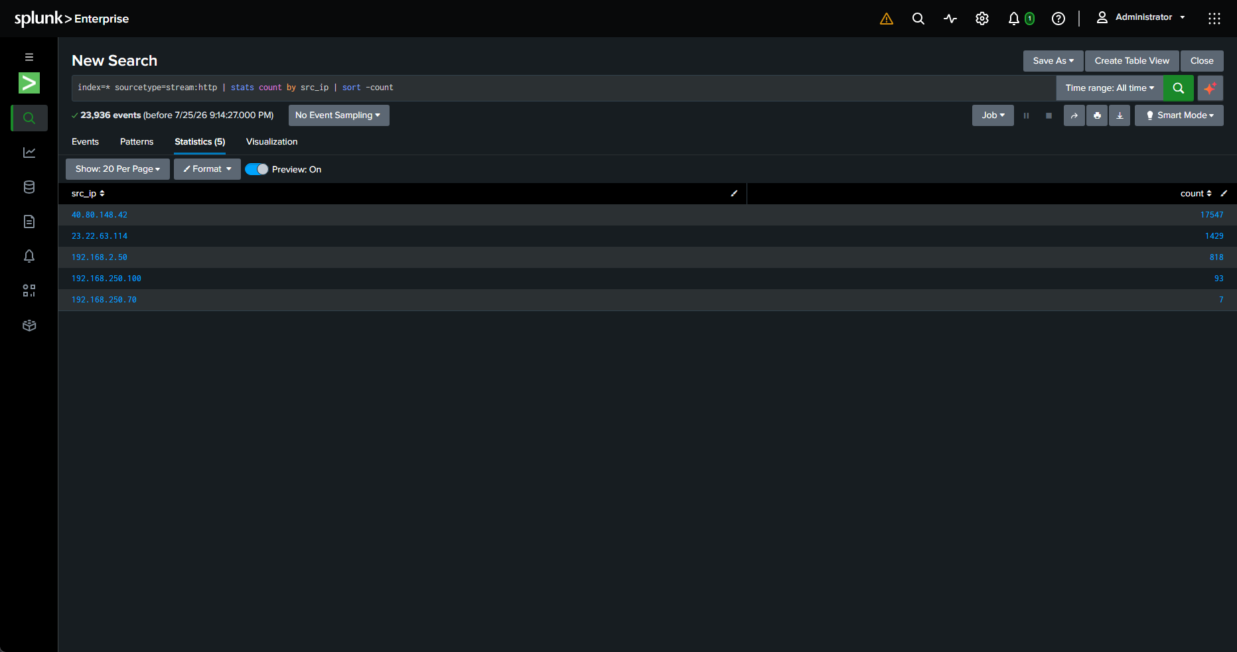Select the Statistics (5) tab
The image size is (1237, 652).
point(200,142)
